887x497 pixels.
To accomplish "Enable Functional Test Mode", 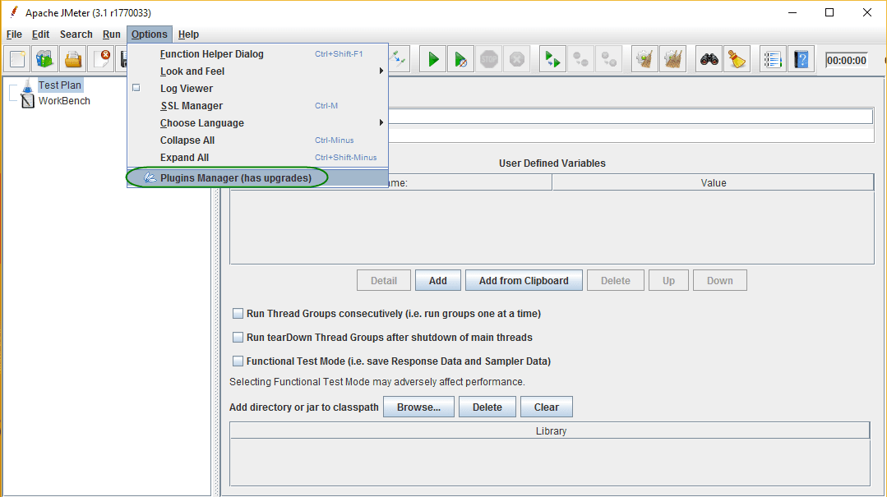I will coord(238,361).
